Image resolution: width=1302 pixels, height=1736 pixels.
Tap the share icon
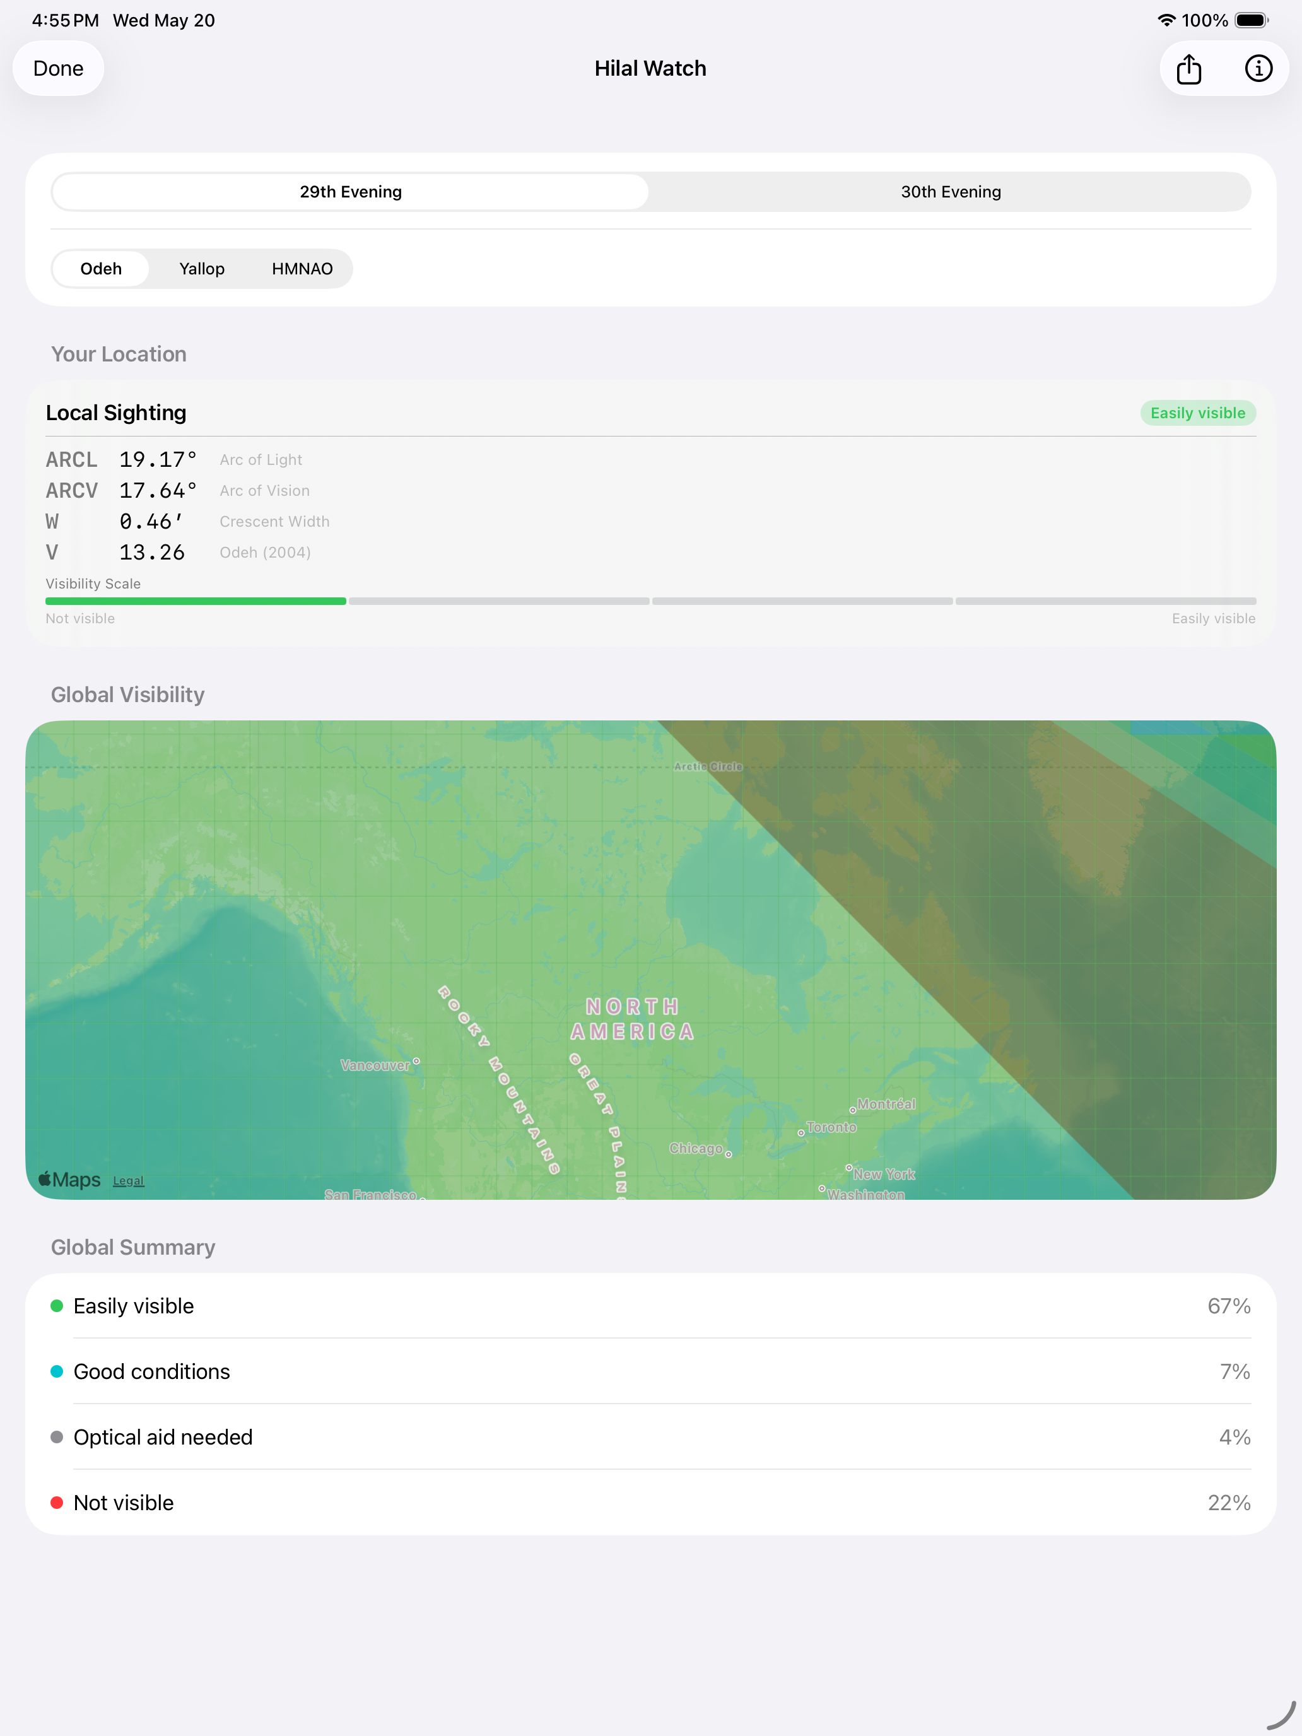1189,69
